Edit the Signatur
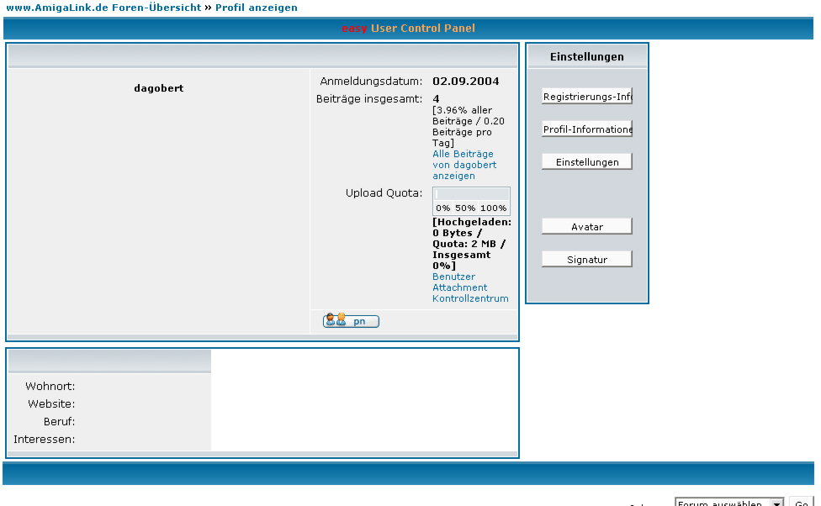The image size is (821, 506). [587, 260]
